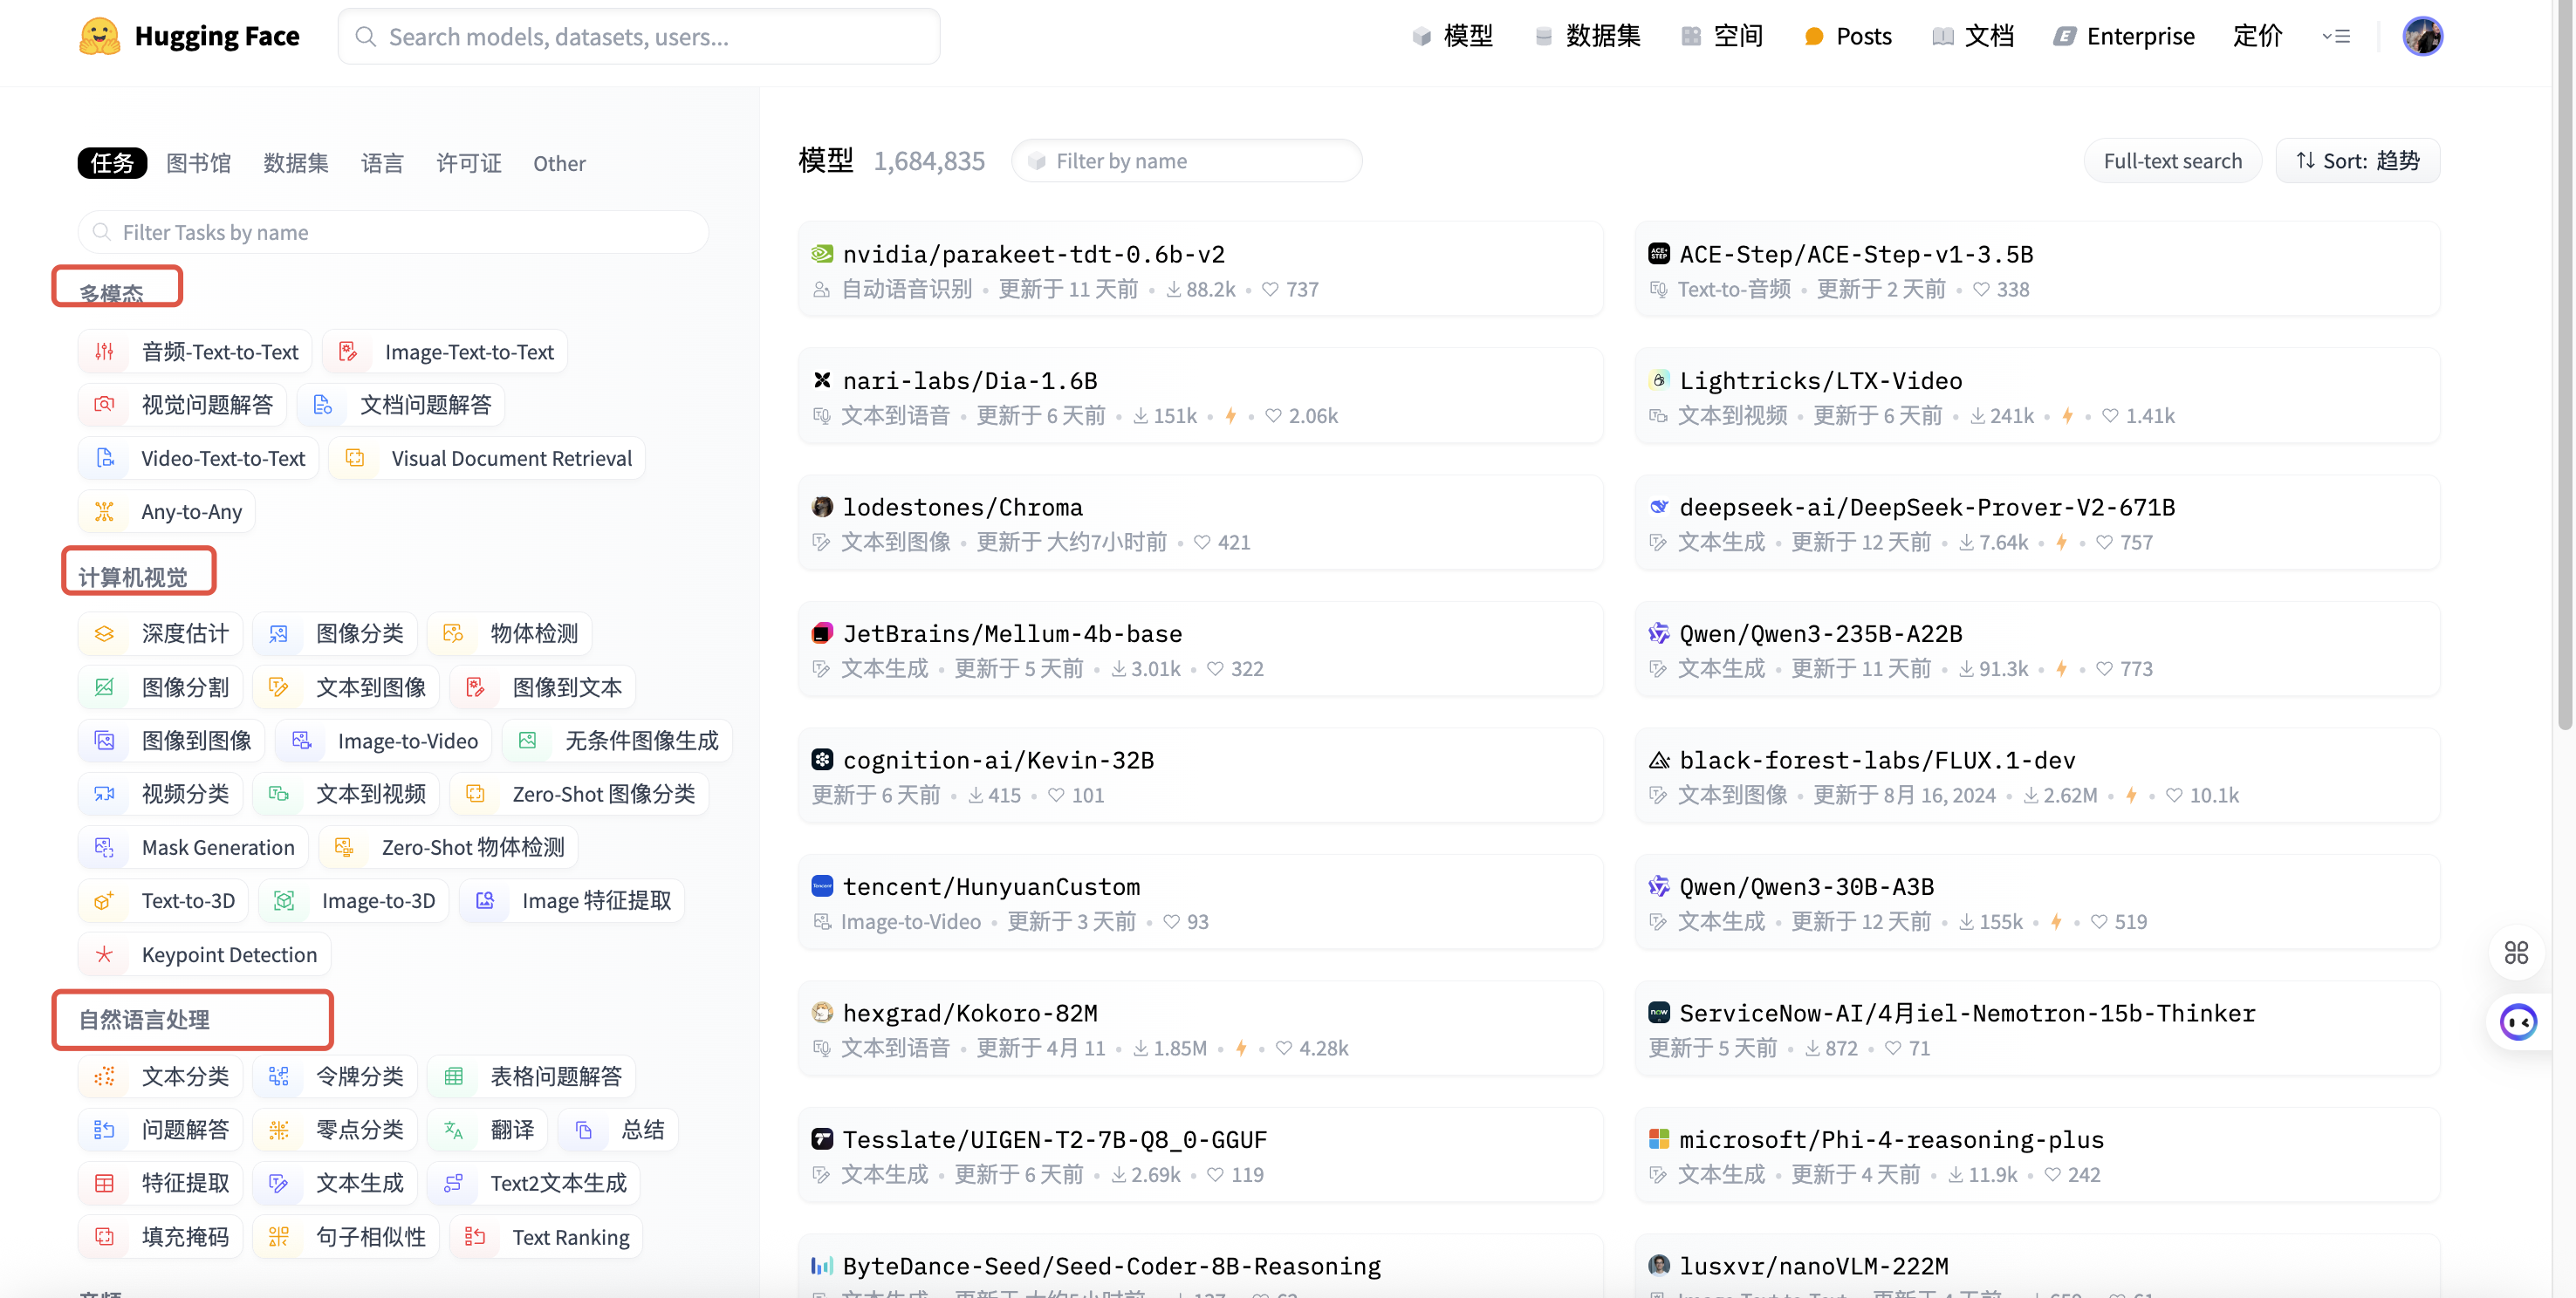The image size is (2576, 1298).
Task: Expand the more-options menu in navbar
Action: pos(2336,36)
